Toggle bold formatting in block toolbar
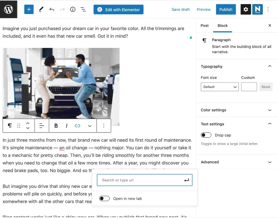 coord(56,126)
